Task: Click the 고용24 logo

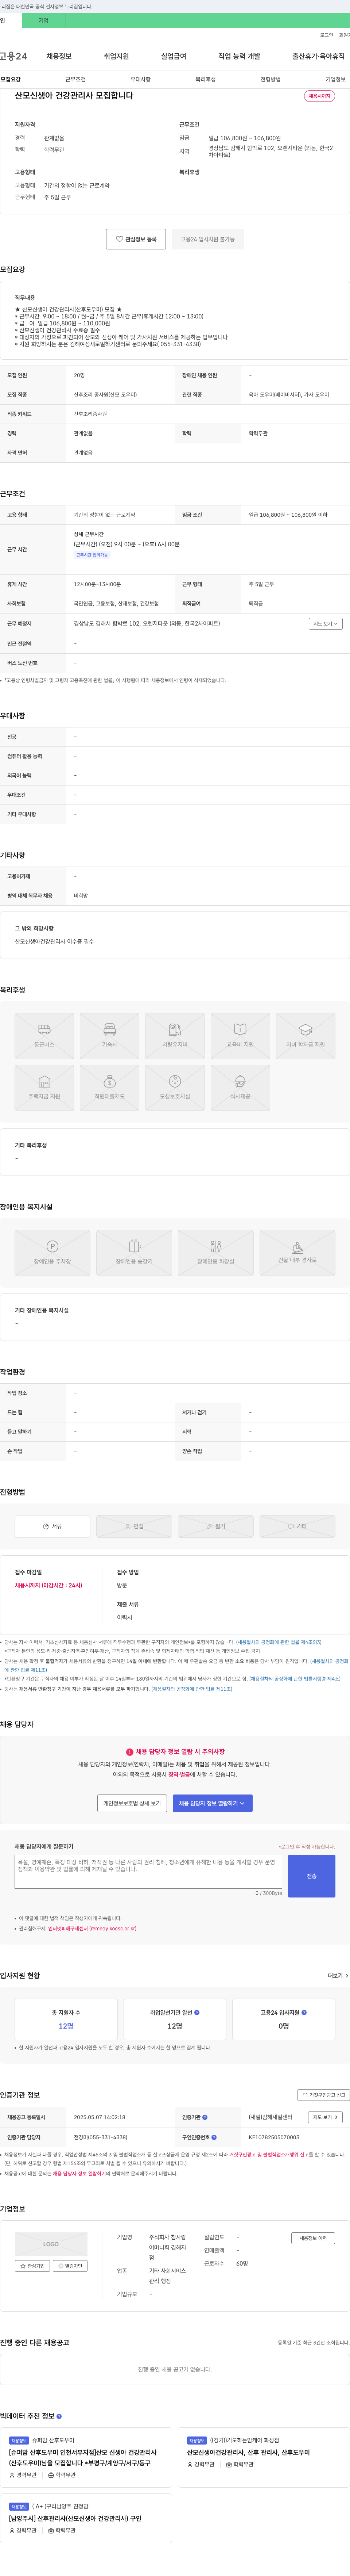Action: tap(14, 56)
